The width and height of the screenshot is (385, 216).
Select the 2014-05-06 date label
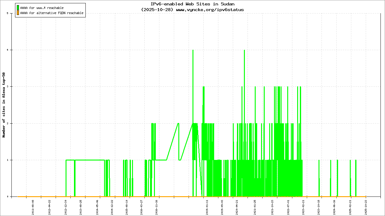(97, 207)
